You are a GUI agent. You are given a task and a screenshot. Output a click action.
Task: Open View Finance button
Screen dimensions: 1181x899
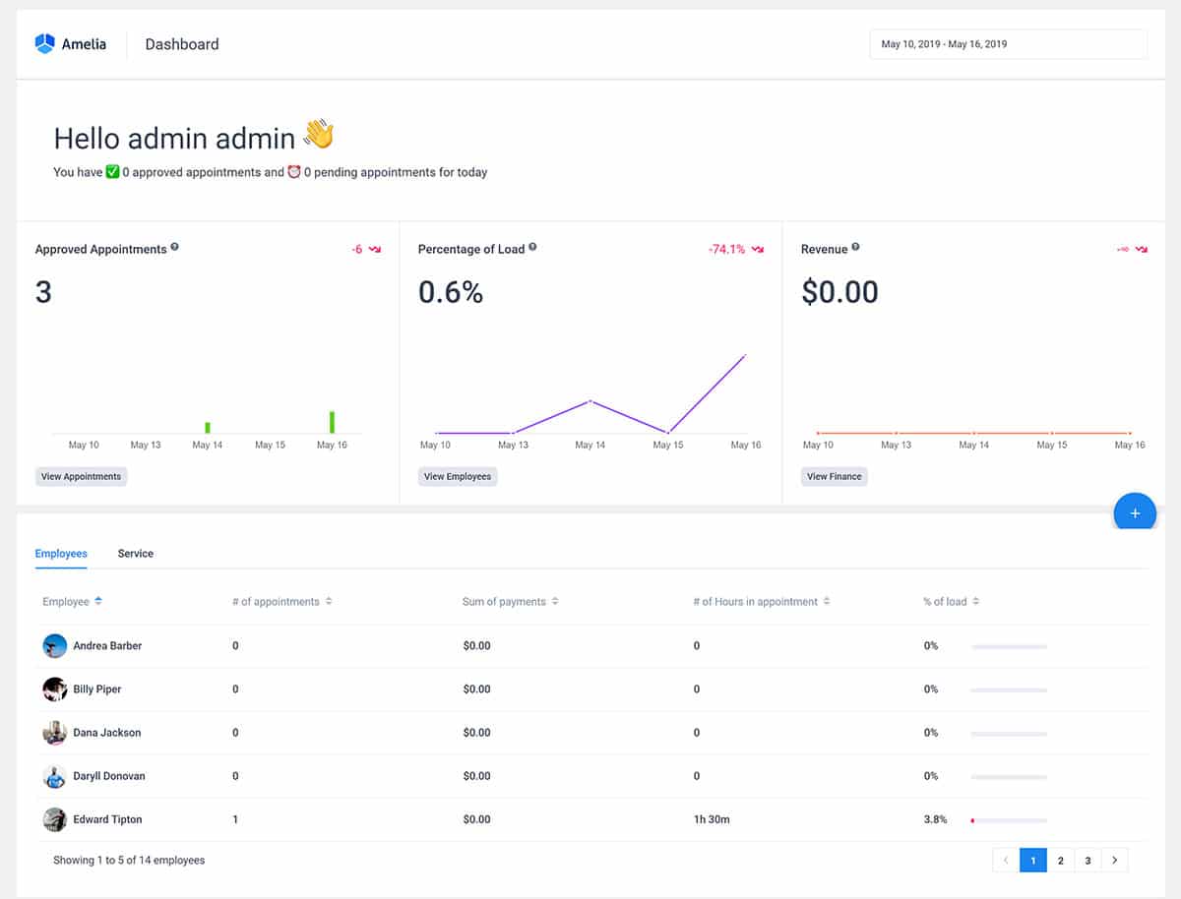coord(834,477)
